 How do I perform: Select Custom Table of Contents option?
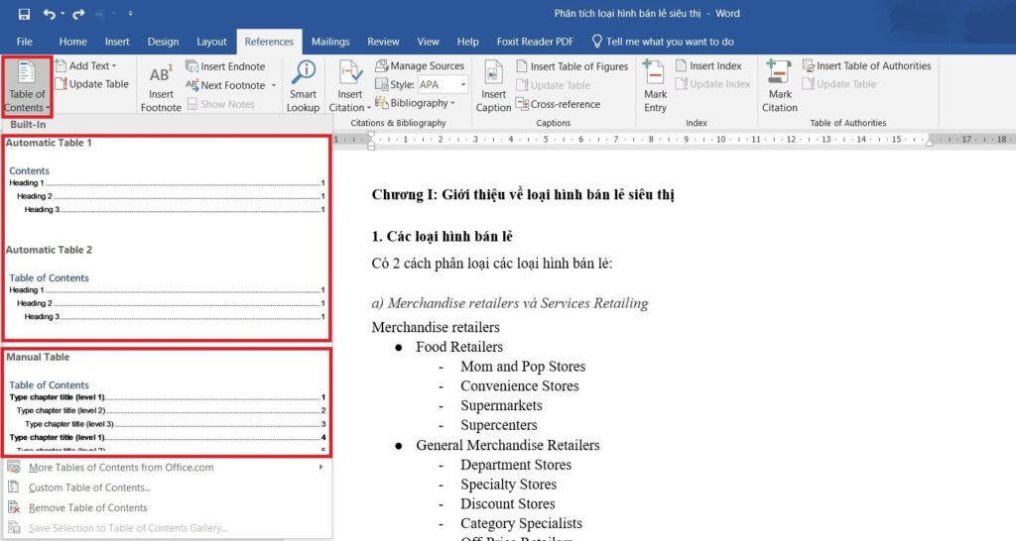point(89,487)
